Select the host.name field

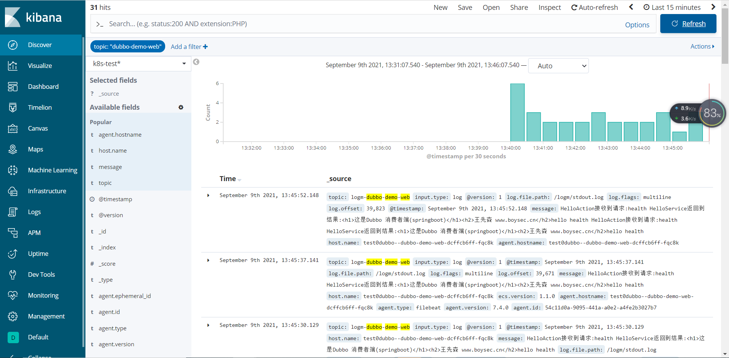pos(113,151)
